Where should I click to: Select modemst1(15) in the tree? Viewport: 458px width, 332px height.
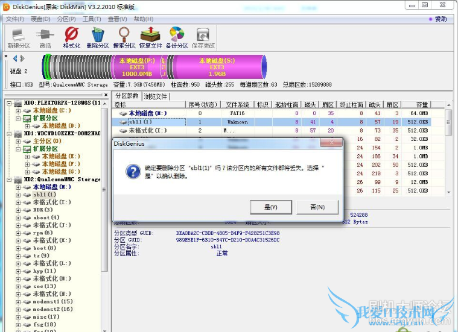[53, 301]
